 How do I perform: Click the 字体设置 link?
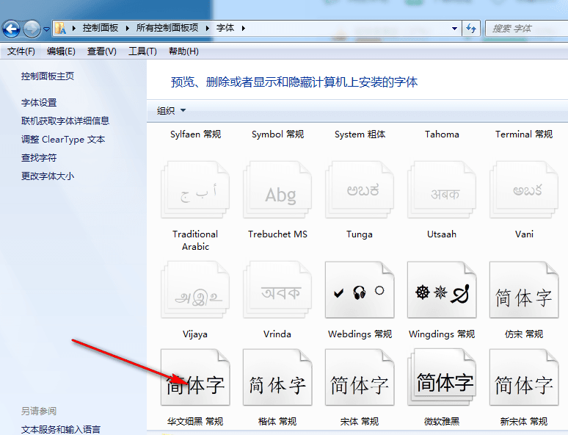(39, 103)
